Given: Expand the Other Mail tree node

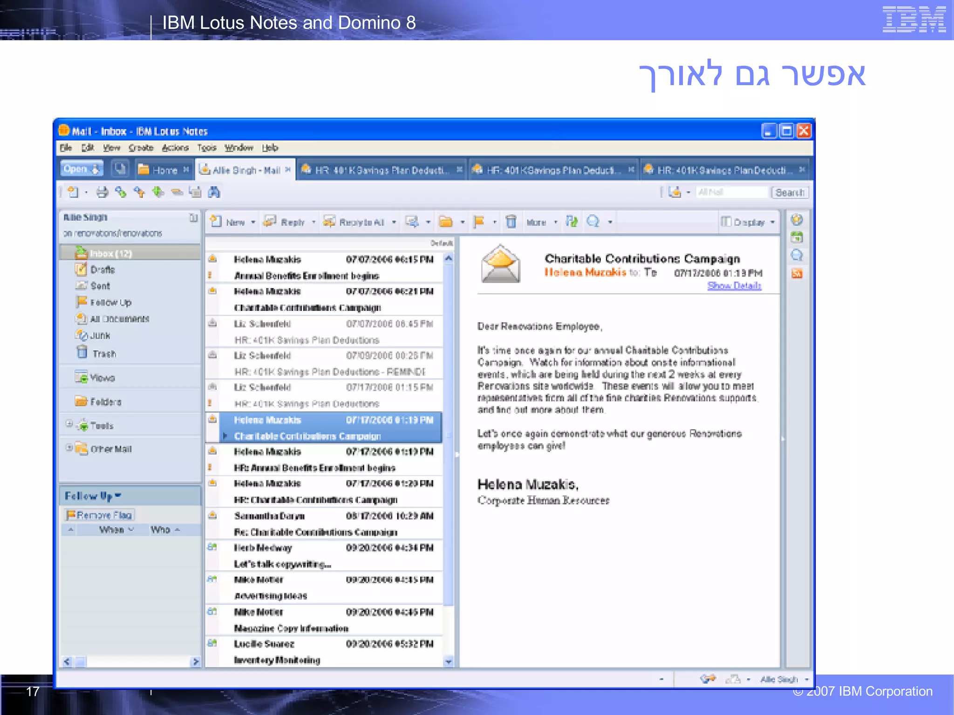Looking at the screenshot, I should pyautogui.click(x=69, y=447).
